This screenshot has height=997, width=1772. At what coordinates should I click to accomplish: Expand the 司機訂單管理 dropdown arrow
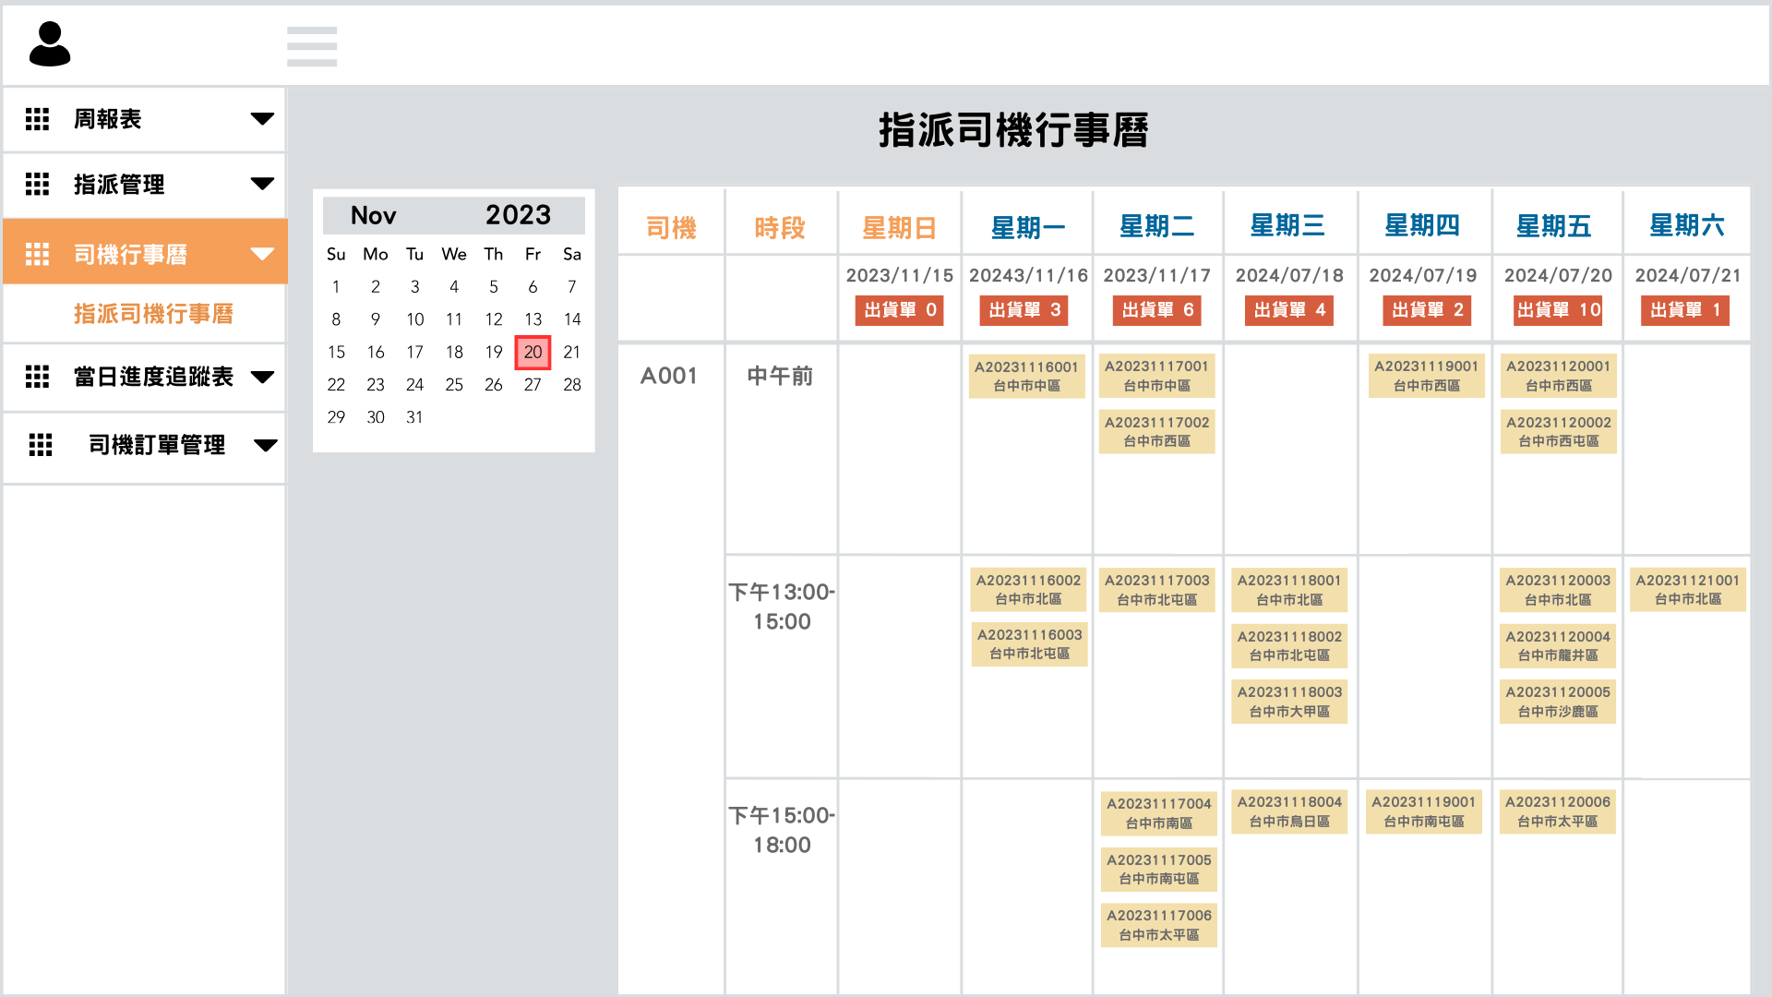click(266, 446)
